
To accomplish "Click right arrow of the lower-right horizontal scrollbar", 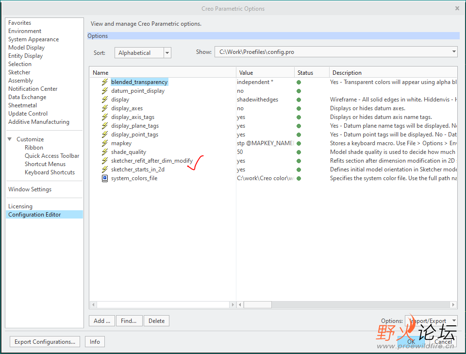I will (453, 304).
